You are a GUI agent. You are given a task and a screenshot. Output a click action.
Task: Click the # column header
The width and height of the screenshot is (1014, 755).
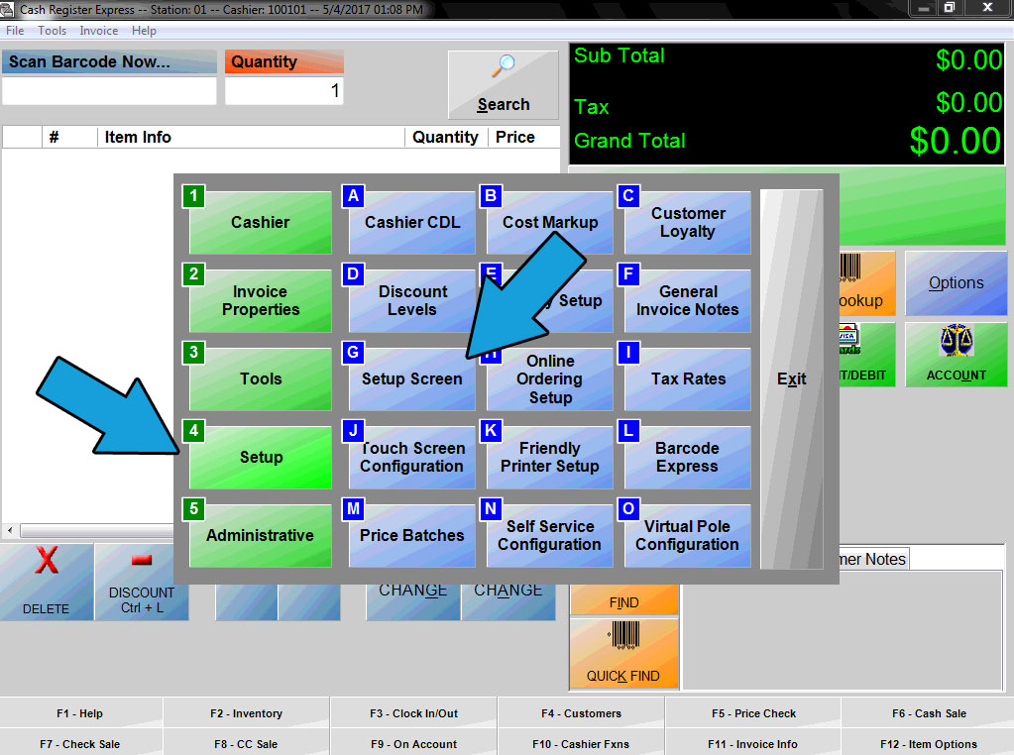[x=69, y=137]
